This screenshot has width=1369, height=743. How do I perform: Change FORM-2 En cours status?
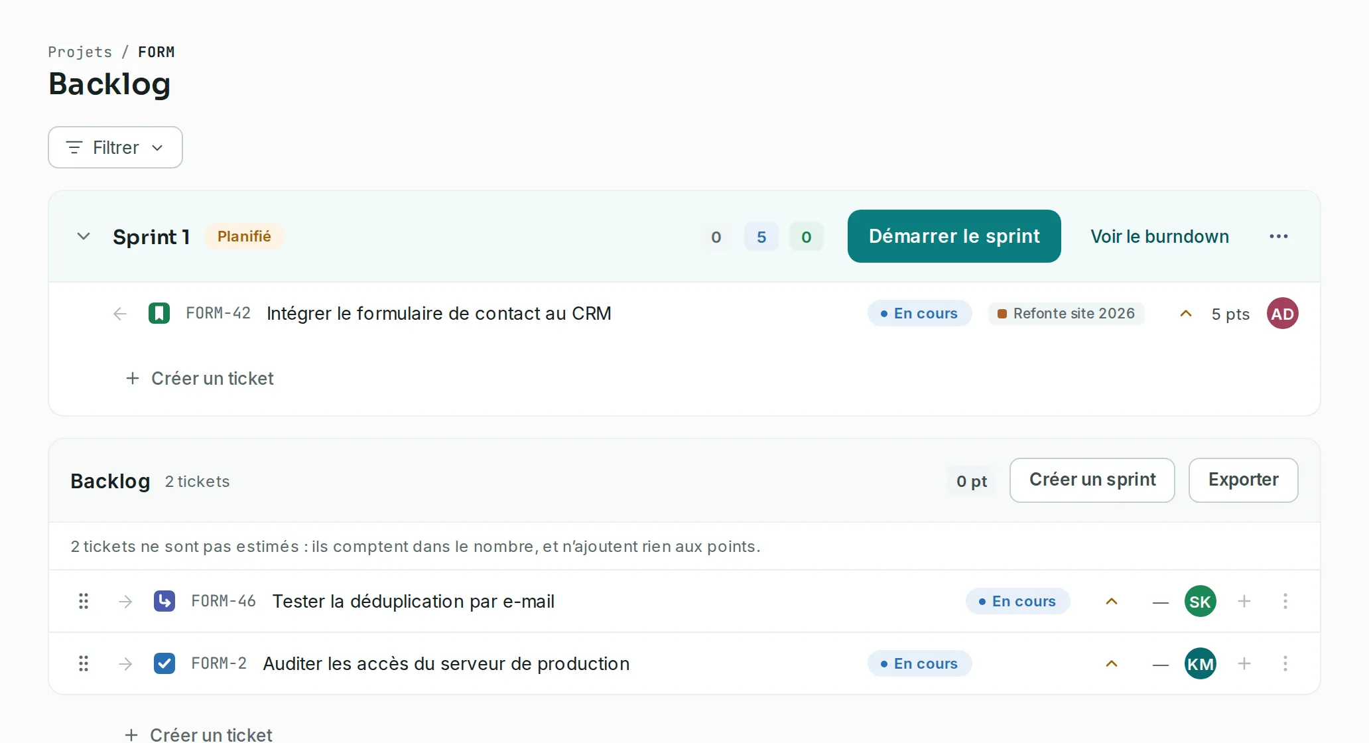click(x=919, y=663)
